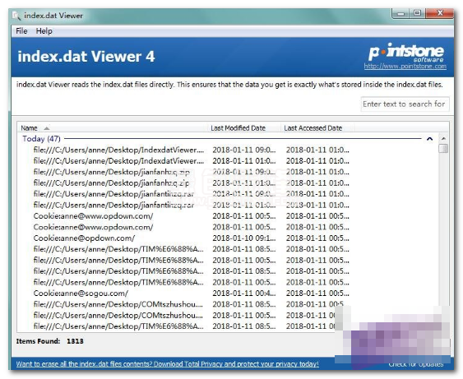
Task: Select jianfanhzq.zip row modified 09:0...
Action: [192, 172]
